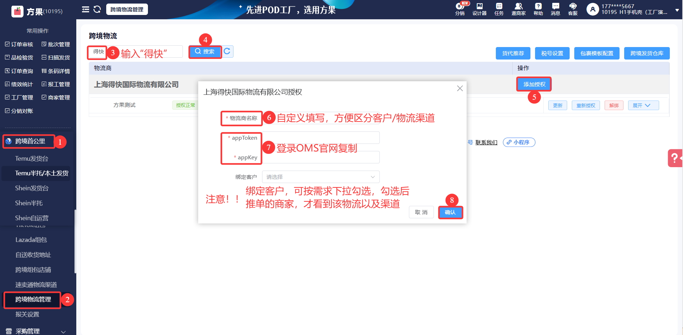Open the 设计器 designer icon
The width and height of the screenshot is (683, 335).
click(479, 9)
